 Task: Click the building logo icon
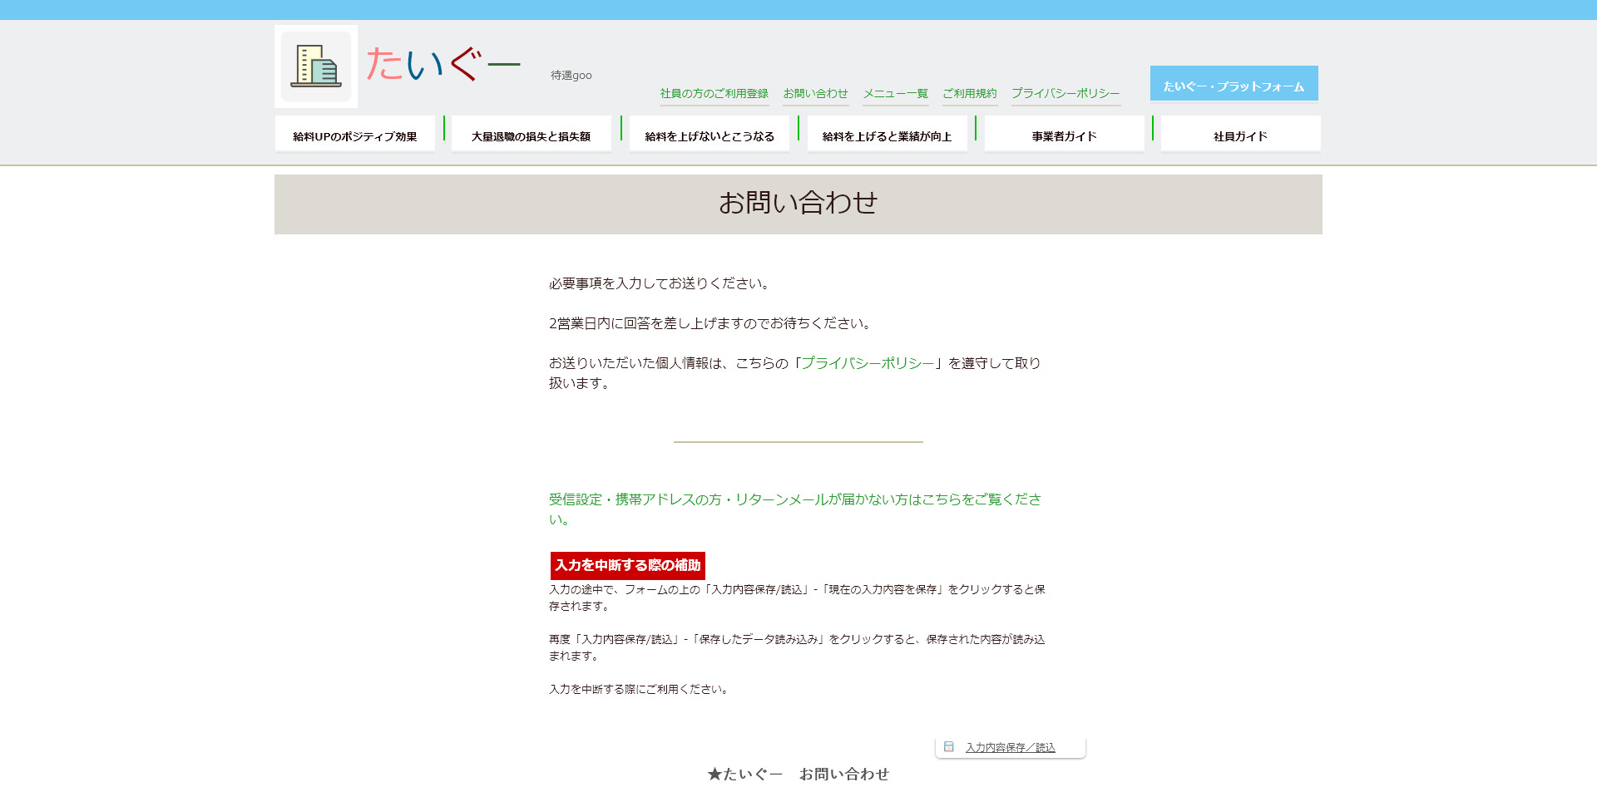316,66
